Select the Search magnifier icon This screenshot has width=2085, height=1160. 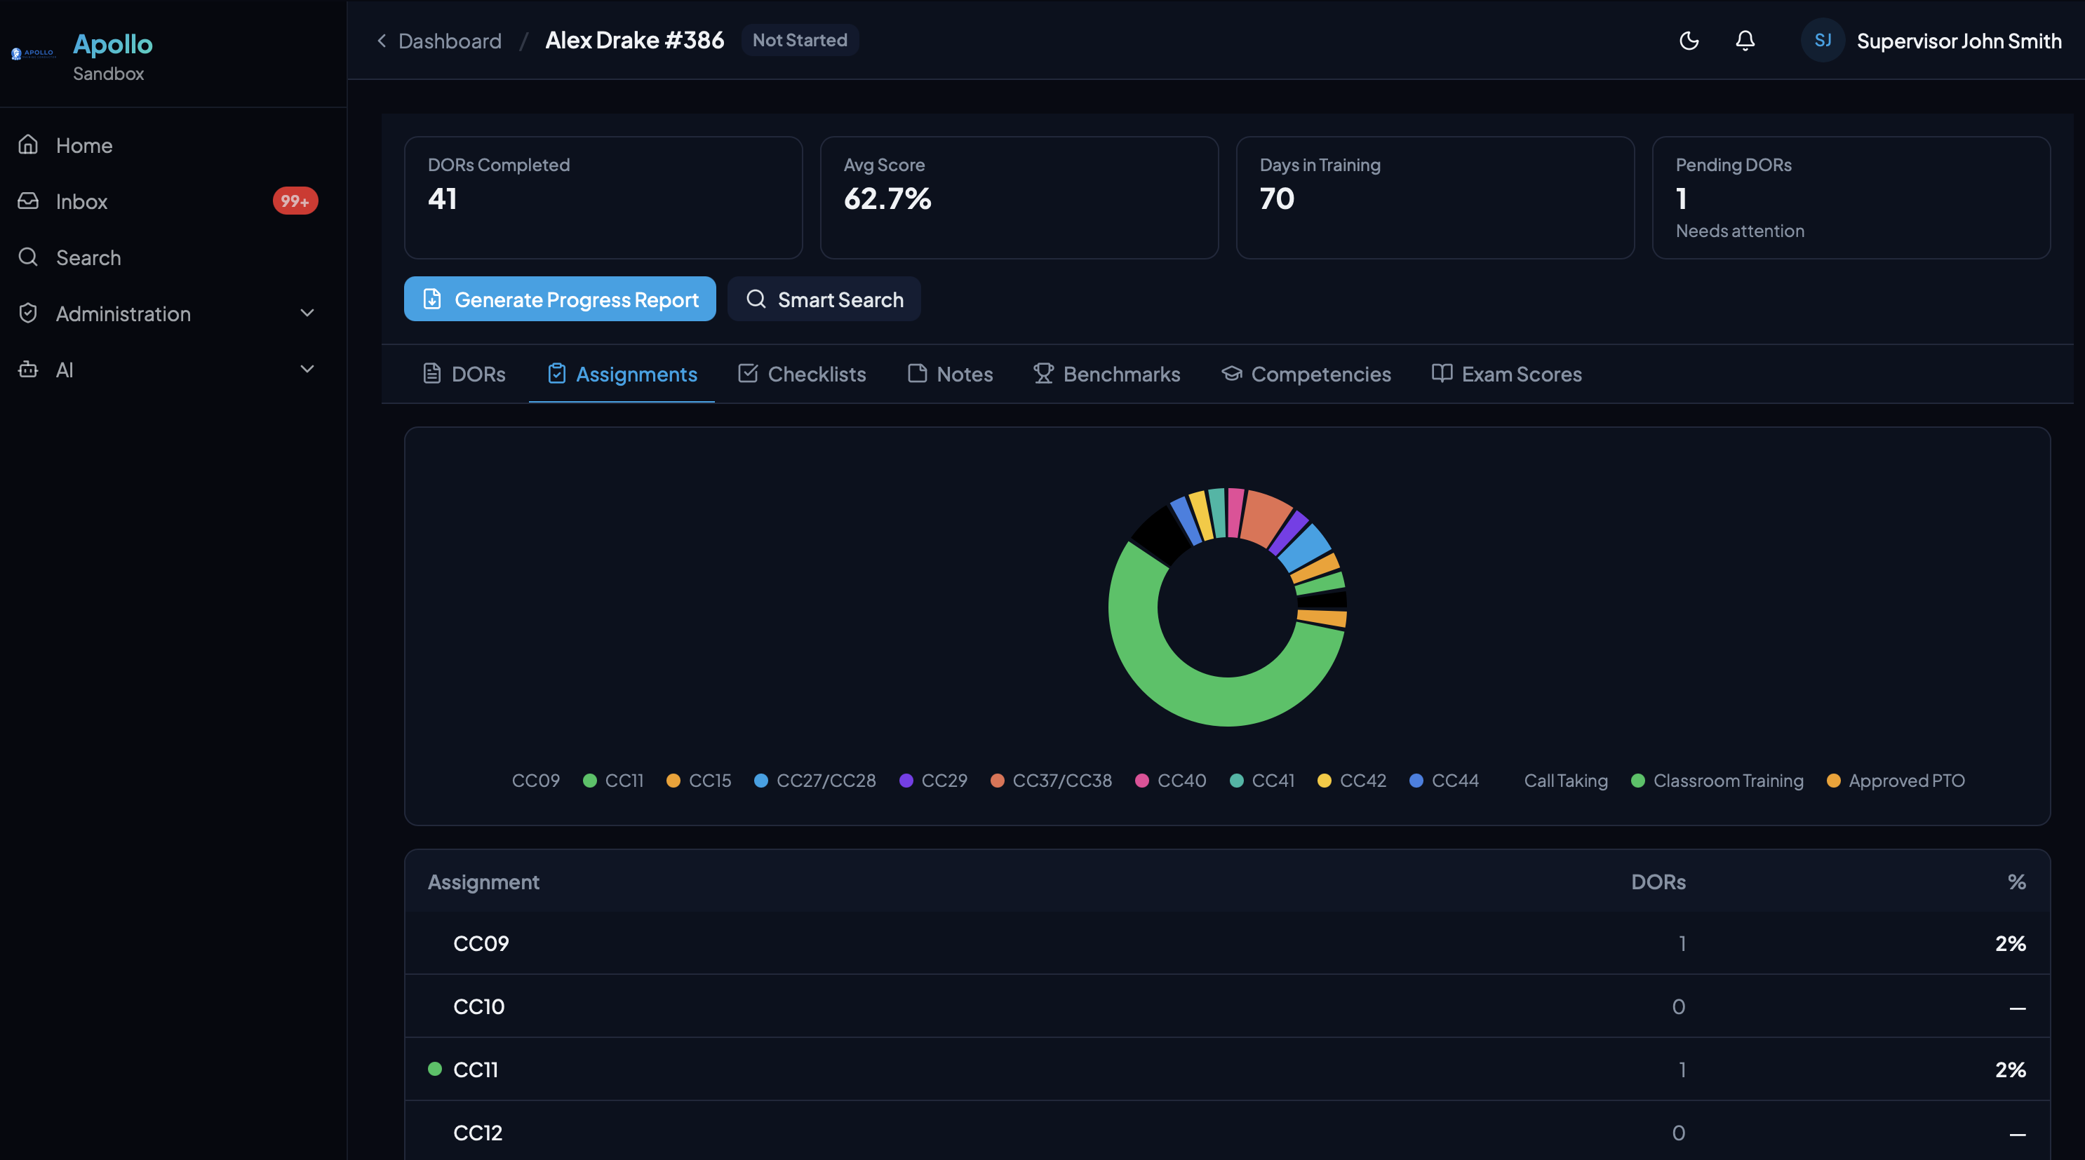coord(27,257)
